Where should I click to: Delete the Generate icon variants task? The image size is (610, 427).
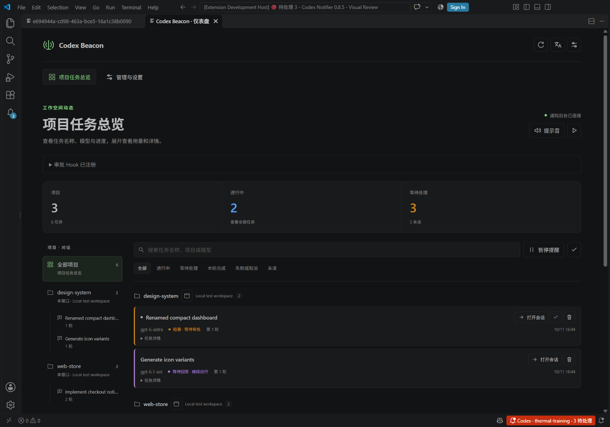[x=569, y=359]
